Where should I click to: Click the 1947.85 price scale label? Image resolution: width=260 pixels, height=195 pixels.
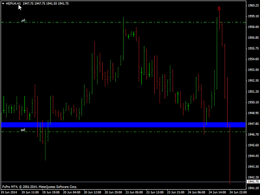253,124
